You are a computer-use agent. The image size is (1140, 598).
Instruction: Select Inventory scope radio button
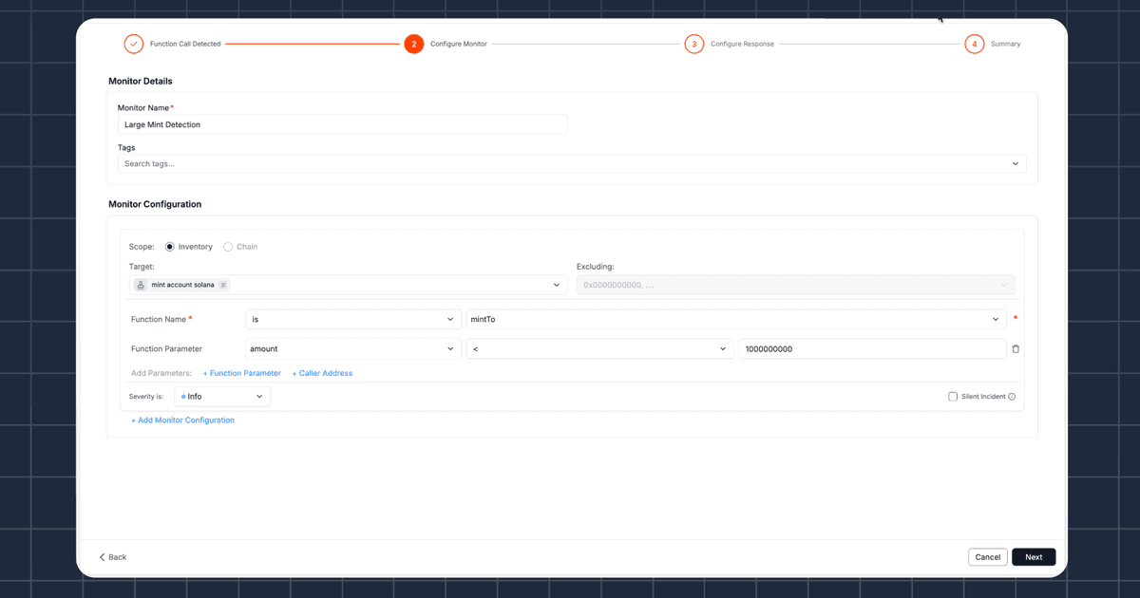pos(170,247)
